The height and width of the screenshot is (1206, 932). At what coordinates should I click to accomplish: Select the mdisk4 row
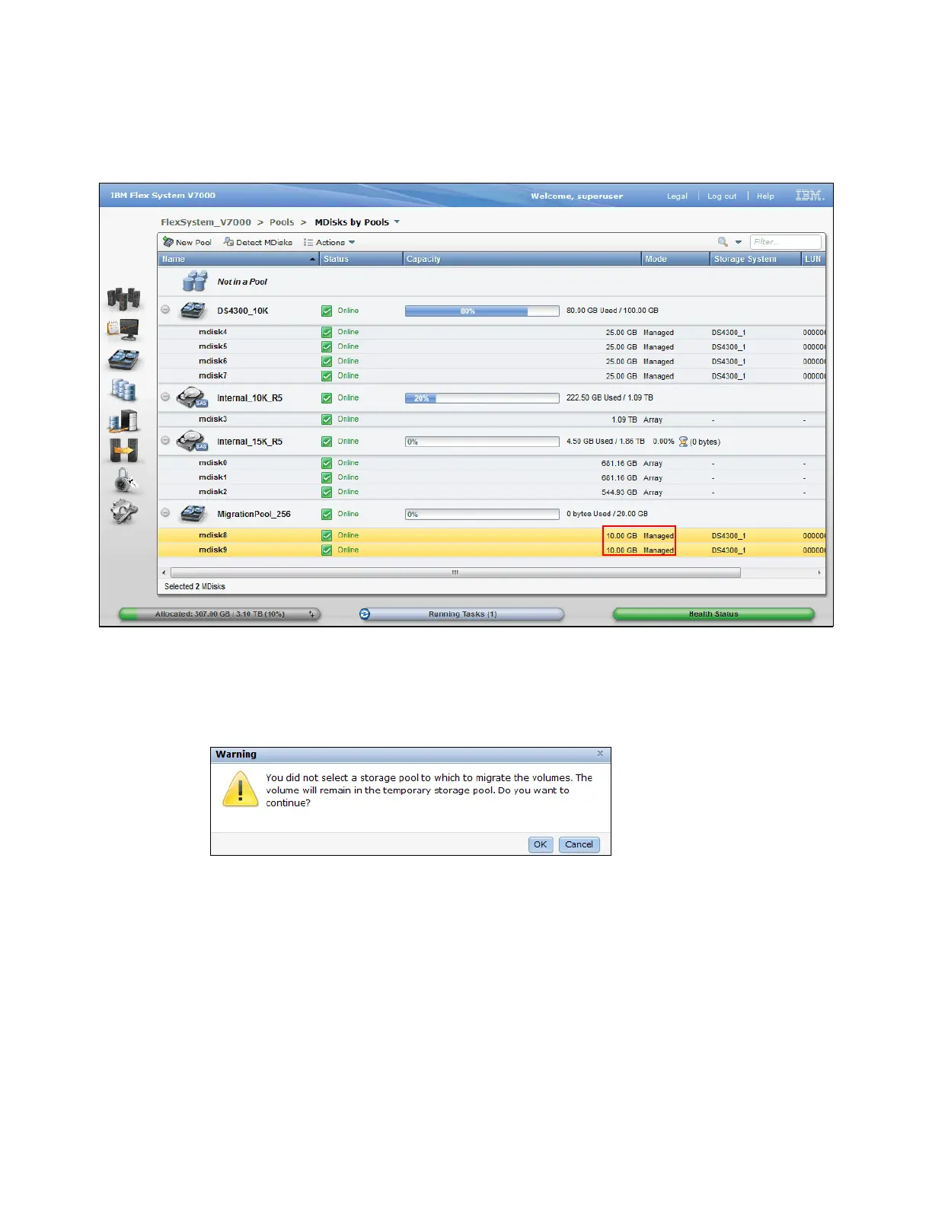click(492, 332)
